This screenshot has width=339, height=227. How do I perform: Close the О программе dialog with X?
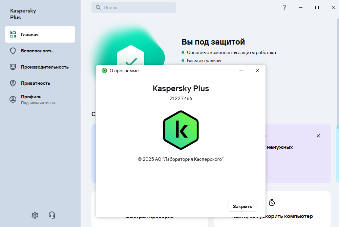pos(257,71)
